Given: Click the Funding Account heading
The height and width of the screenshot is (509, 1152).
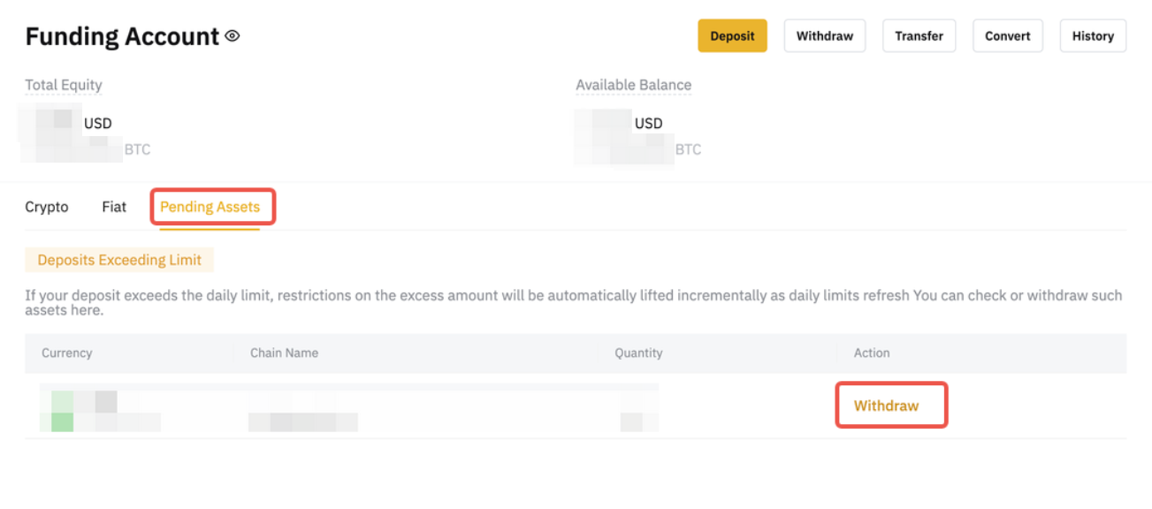Looking at the screenshot, I should pos(122,36).
